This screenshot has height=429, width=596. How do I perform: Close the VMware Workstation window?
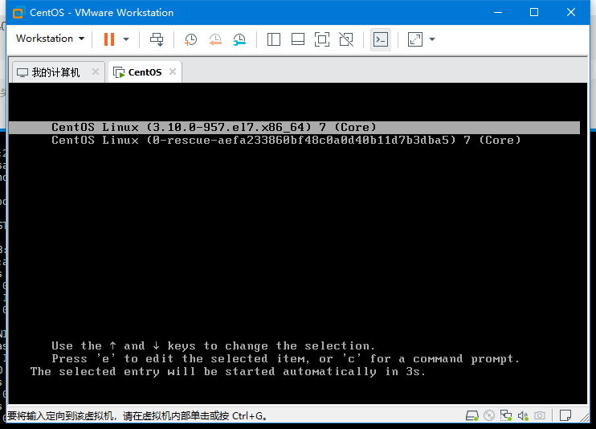click(x=571, y=13)
